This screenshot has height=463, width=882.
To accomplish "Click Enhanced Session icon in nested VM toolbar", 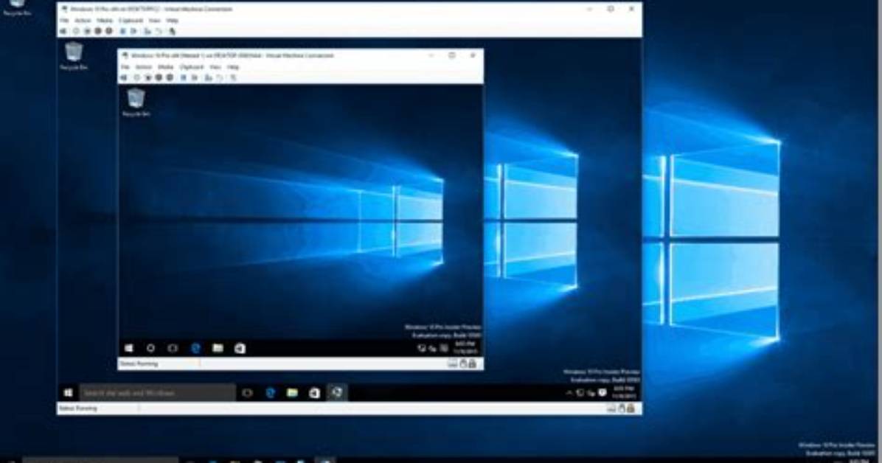I will tap(234, 77).
